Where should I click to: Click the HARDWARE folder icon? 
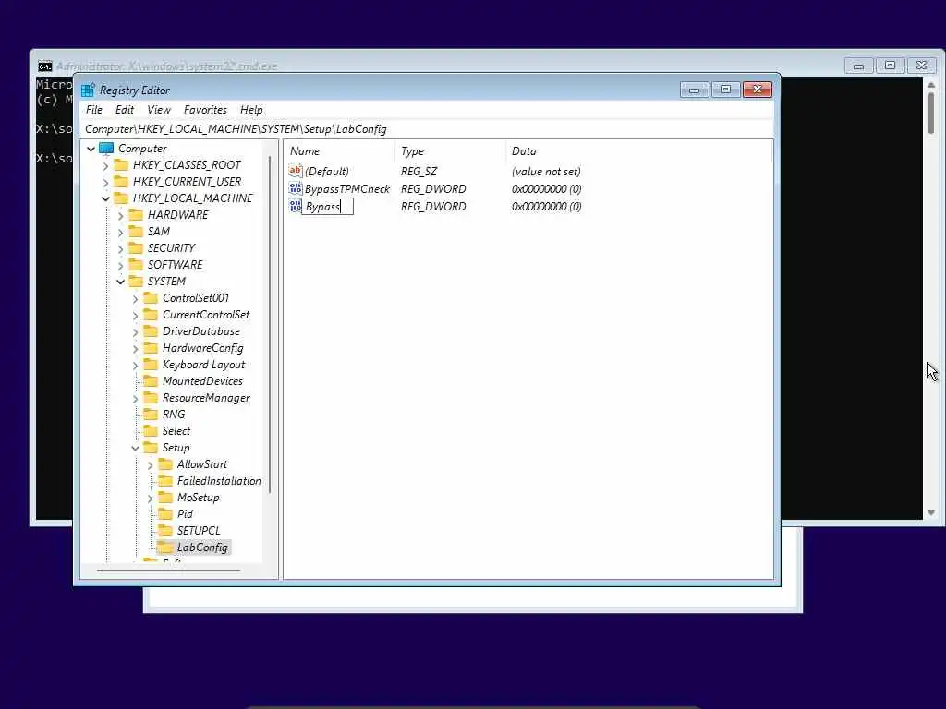(136, 214)
